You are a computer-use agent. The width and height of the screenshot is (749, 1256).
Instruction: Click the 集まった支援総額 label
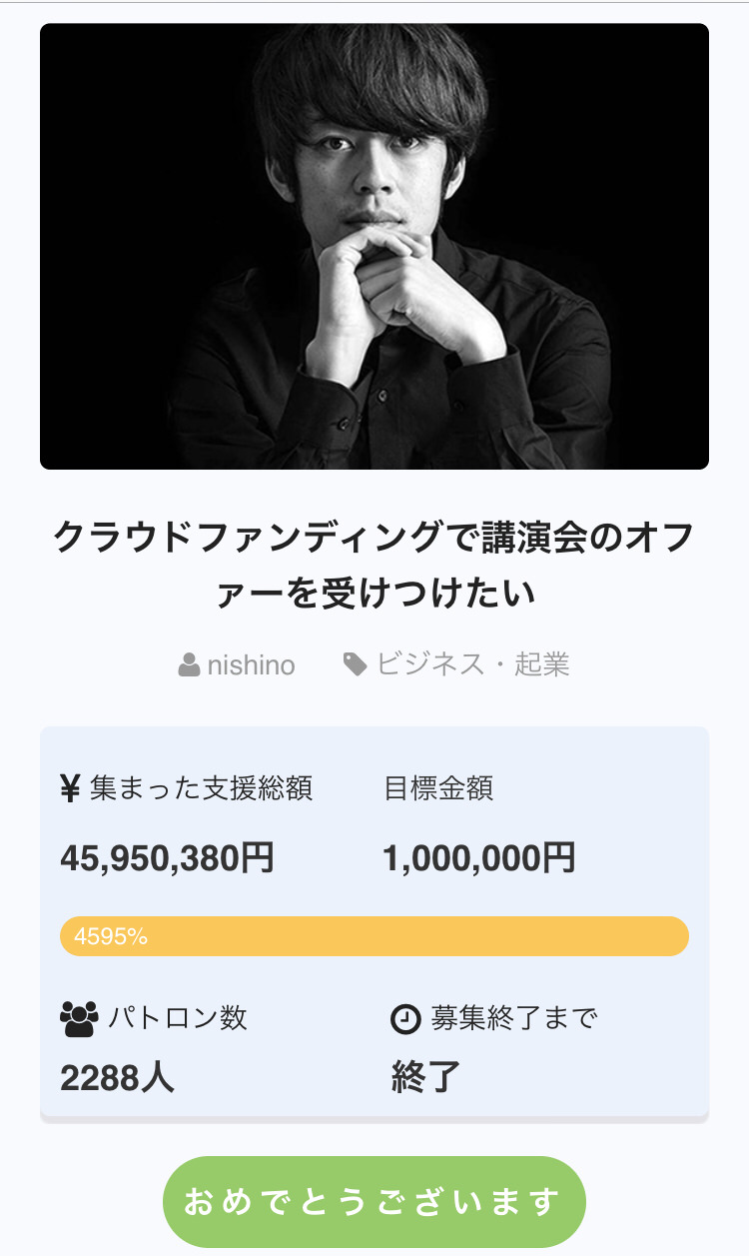point(201,788)
